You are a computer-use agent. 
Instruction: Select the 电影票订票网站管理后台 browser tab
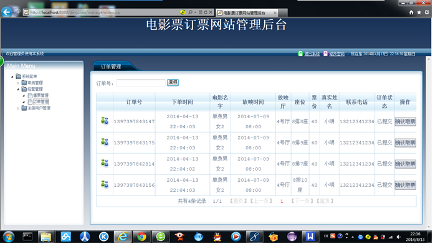(x=247, y=12)
